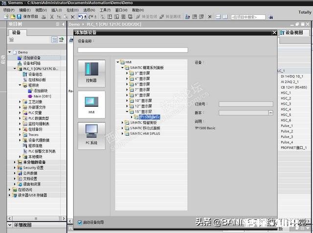Select the 控制器 controller device category

(x=91, y=73)
